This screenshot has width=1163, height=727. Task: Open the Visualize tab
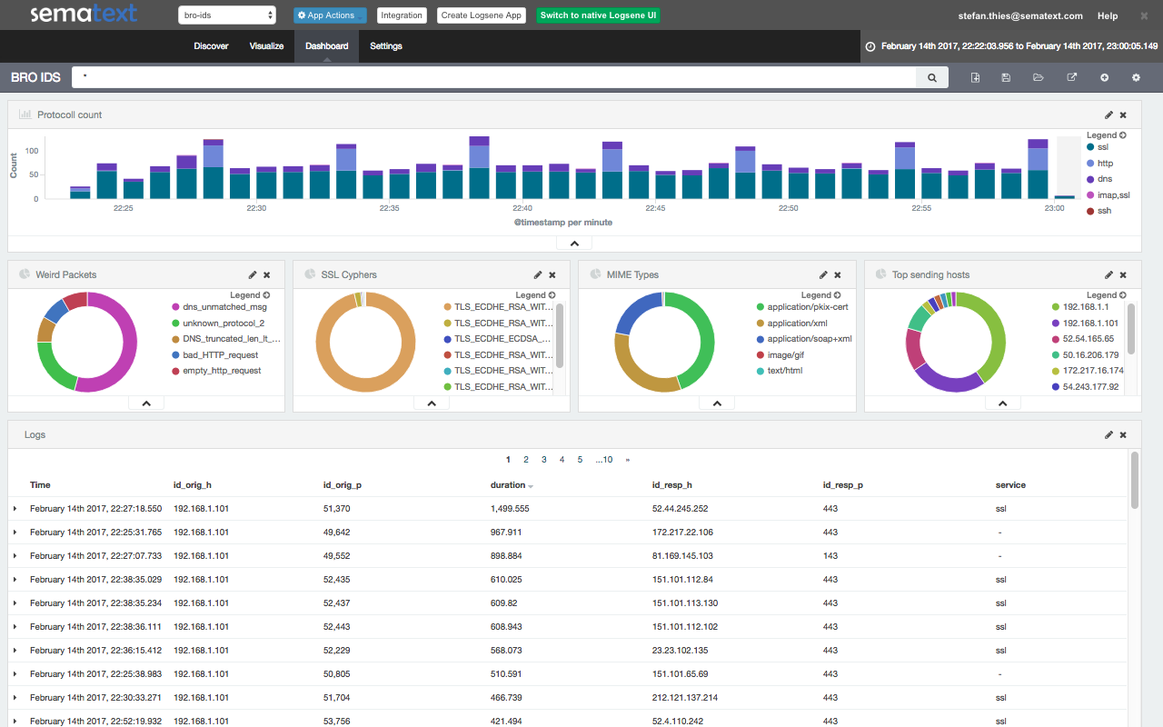point(265,45)
